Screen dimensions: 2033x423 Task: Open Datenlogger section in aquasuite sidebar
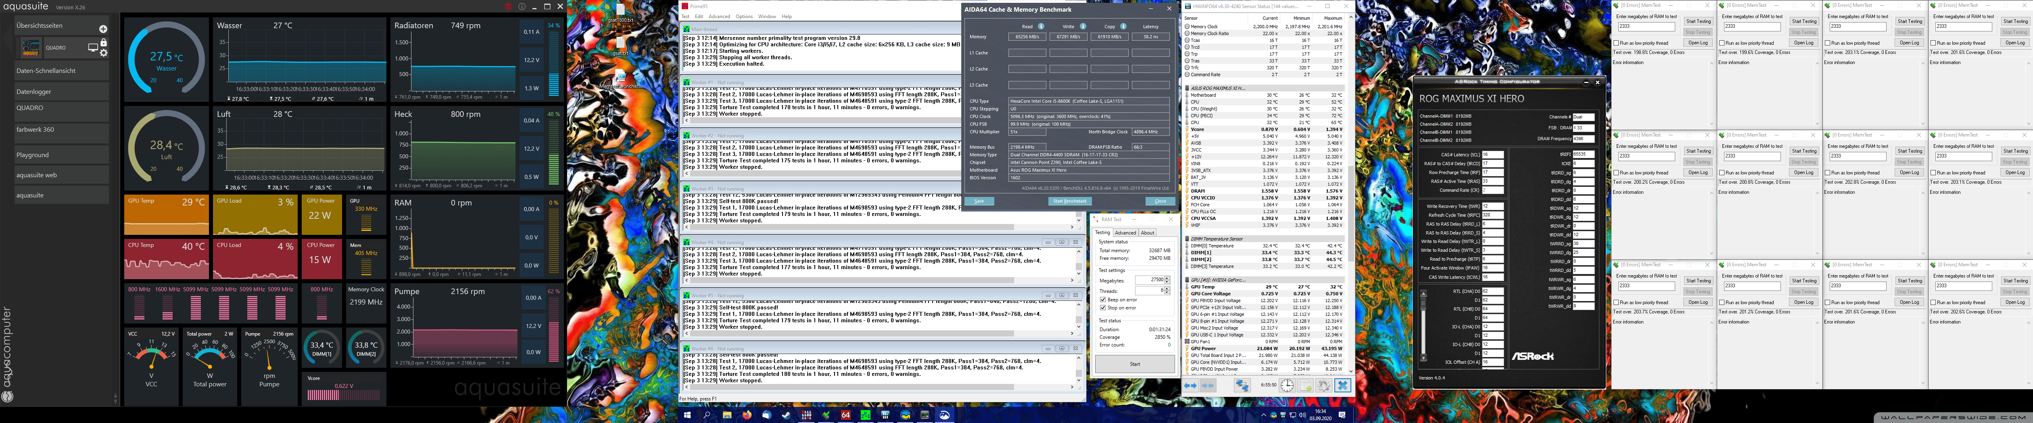62,91
